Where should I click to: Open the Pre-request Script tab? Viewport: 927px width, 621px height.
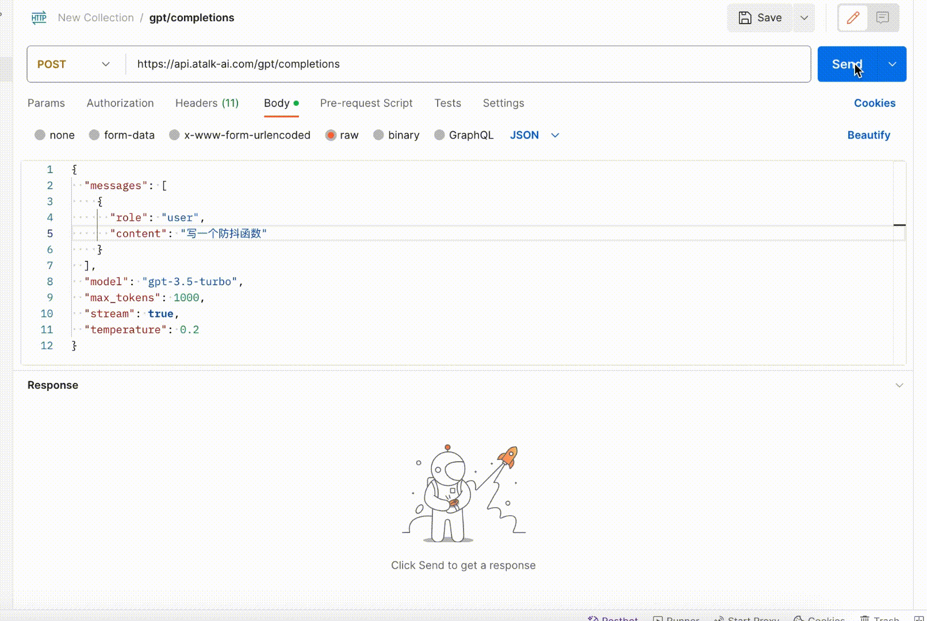point(366,103)
